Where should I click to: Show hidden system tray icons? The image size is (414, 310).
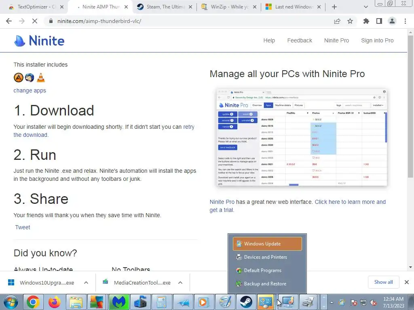[332, 302]
